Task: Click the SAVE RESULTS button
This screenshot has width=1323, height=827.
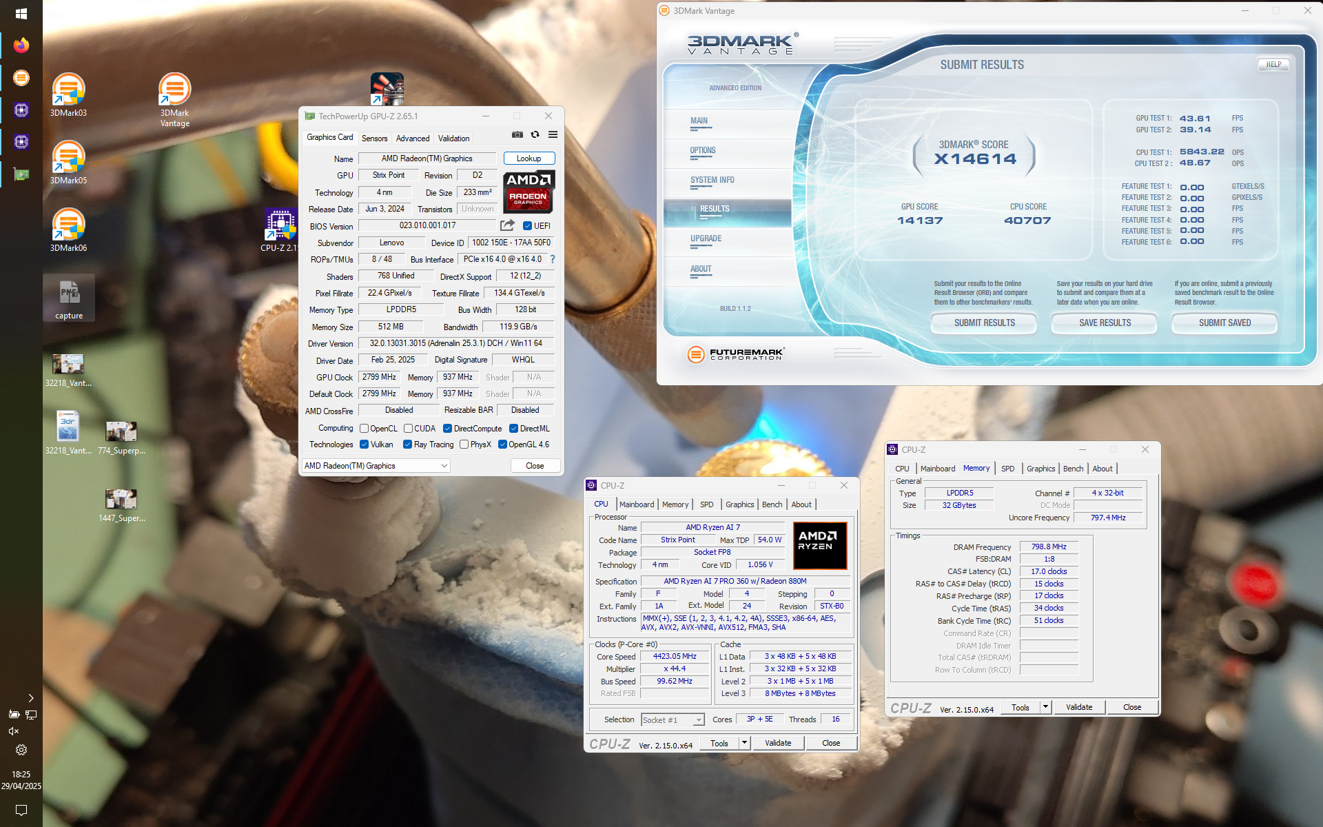Action: (1105, 323)
